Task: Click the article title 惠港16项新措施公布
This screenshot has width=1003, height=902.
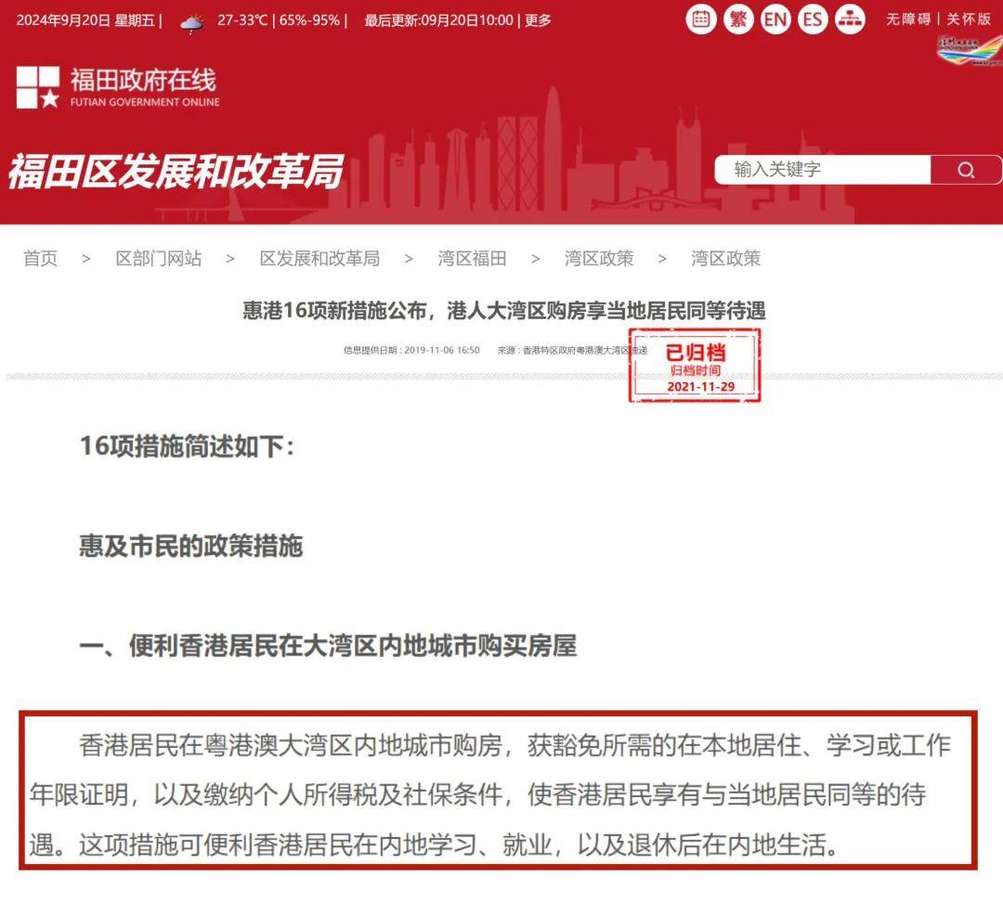Action: click(504, 311)
